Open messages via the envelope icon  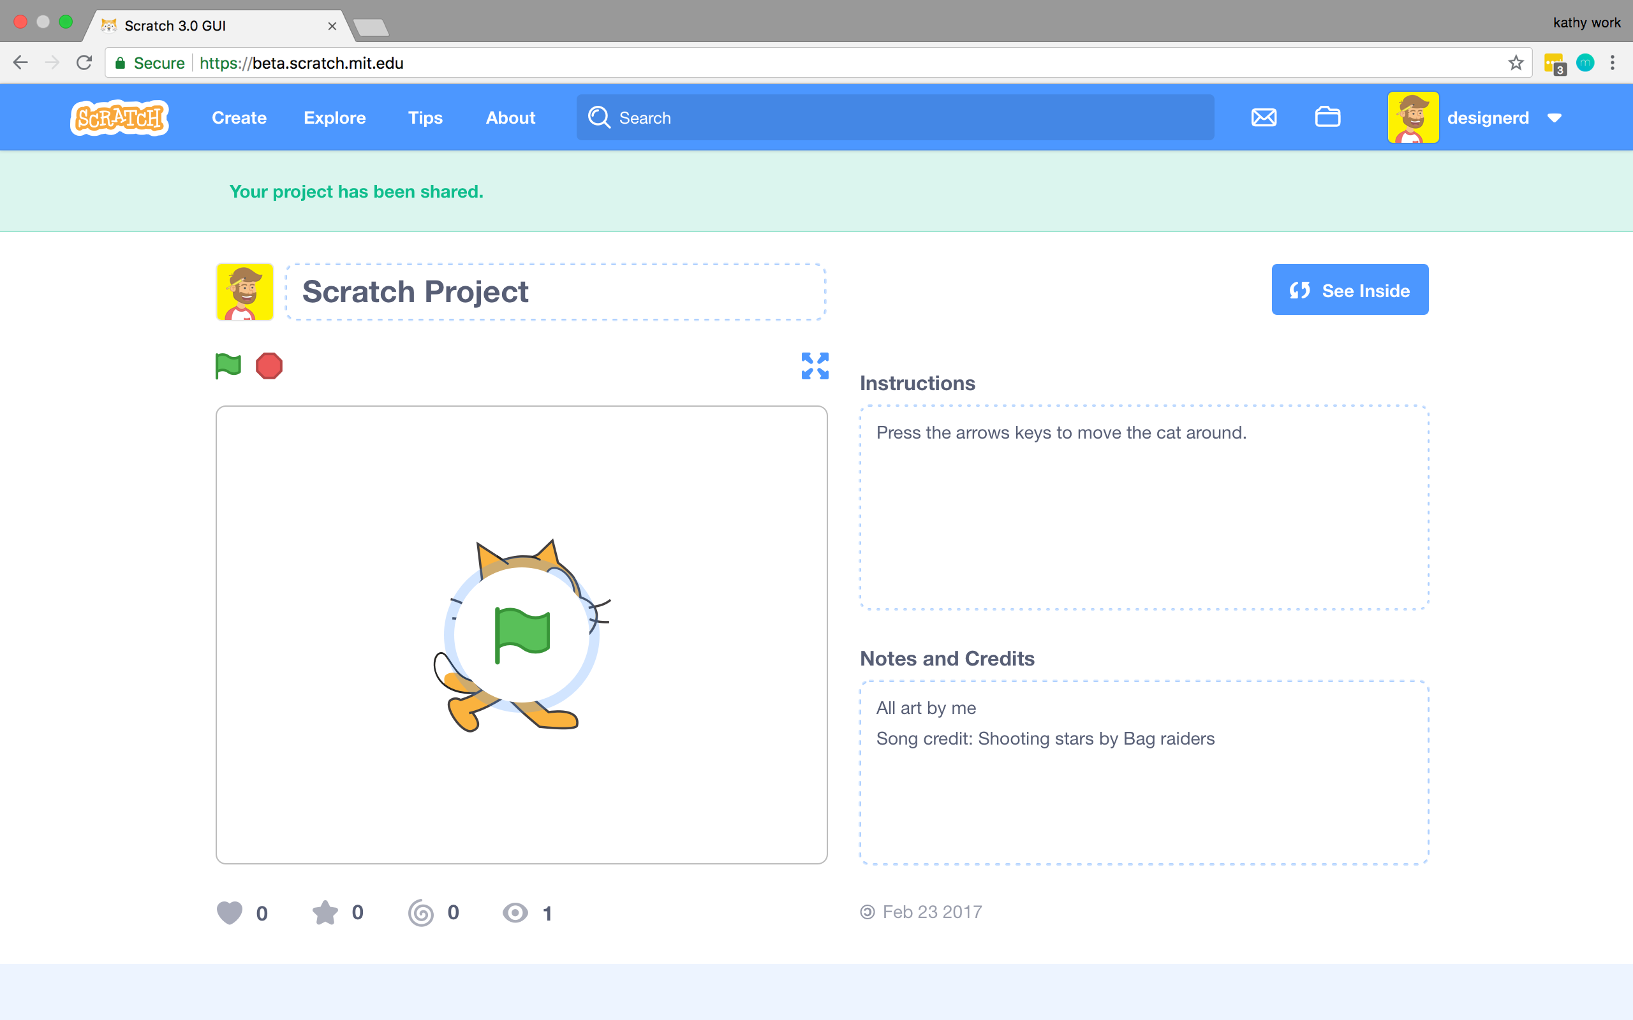tap(1264, 117)
